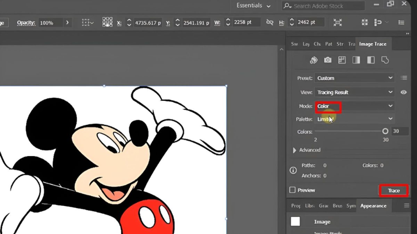Switch to the Libr (Libraries) tab
This screenshot has width=417, height=234.
pos(310,206)
